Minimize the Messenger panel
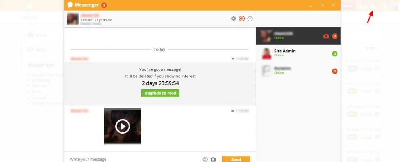The width and height of the screenshot is (400, 162). click(x=311, y=6)
